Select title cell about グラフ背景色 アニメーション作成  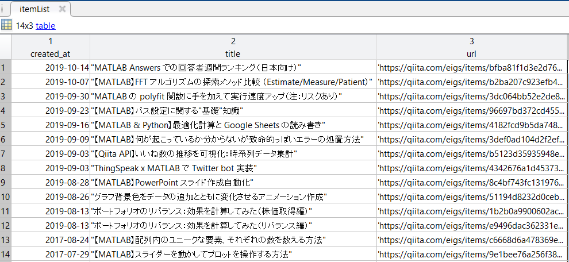pos(233,196)
